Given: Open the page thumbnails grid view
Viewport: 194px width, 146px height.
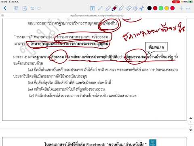Looking at the screenshot, I should point(16,8).
